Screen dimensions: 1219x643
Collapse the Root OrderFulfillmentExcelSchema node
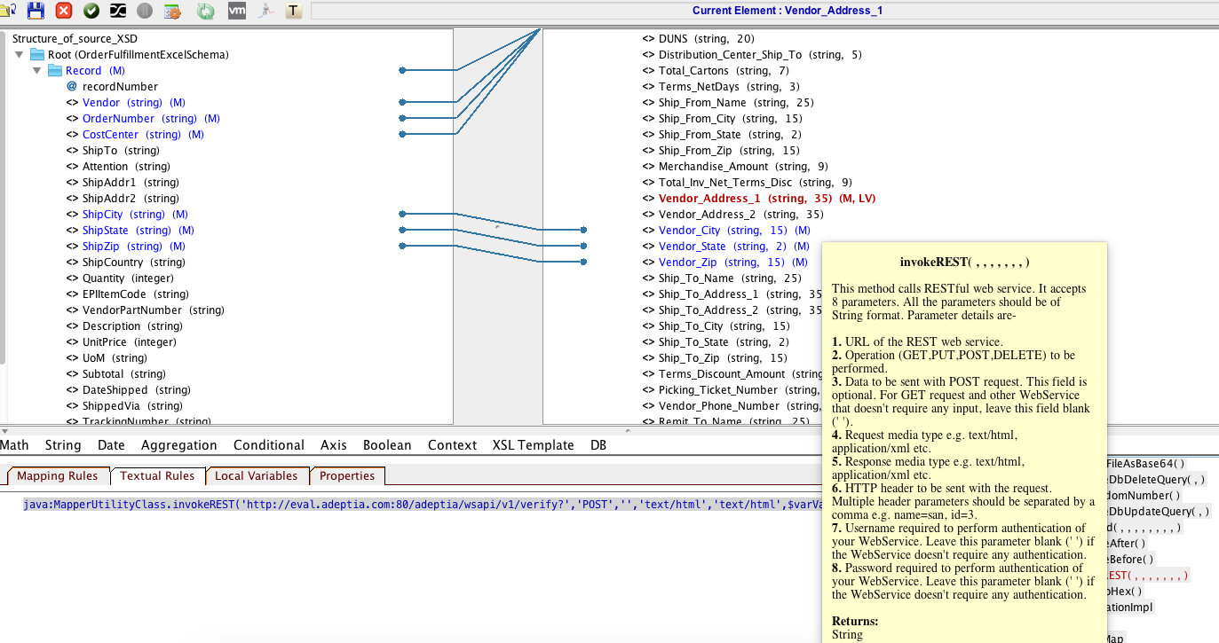[x=20, y=53]
